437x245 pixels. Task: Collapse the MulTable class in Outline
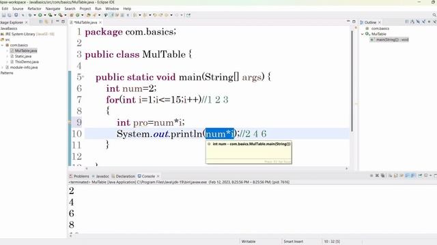(363, 34)
